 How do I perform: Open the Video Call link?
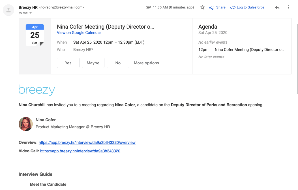(80, 151)
